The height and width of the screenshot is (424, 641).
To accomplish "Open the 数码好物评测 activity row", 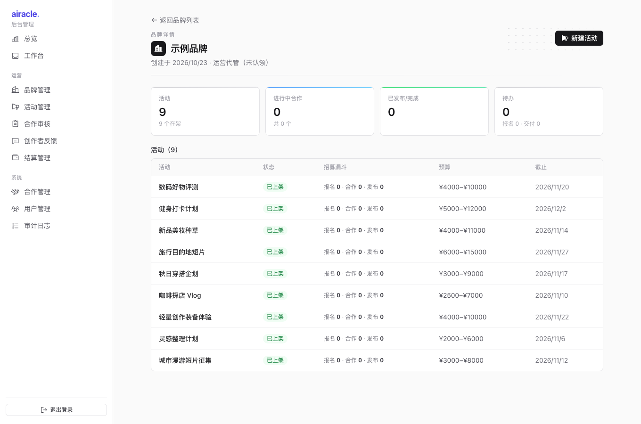I will tap(377, 187).
